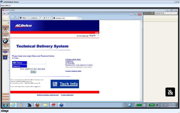Launch Windows Media Player from taskbar
Viewport: 180px width, 113px height.
(21, 105)
